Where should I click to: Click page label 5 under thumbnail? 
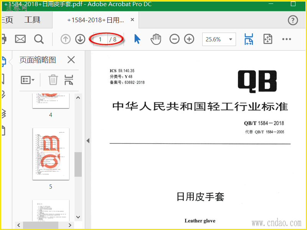tap(51, 187)
